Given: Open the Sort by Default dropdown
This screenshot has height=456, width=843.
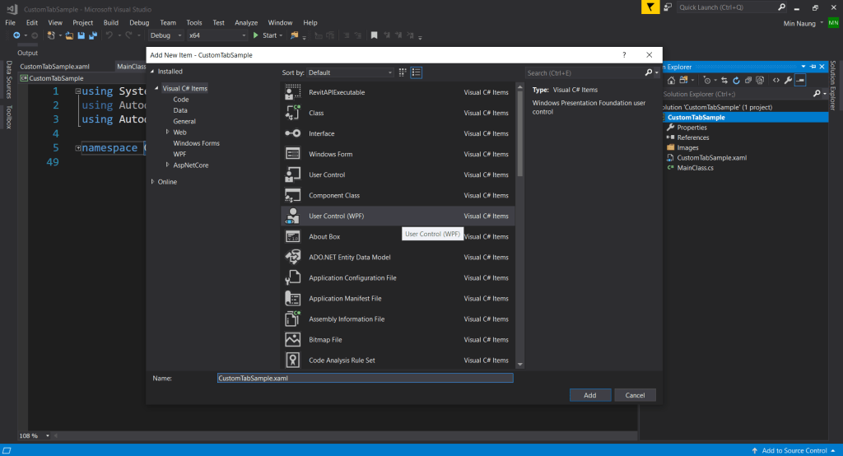Looking at the screenshot, I should coord(350,72).
